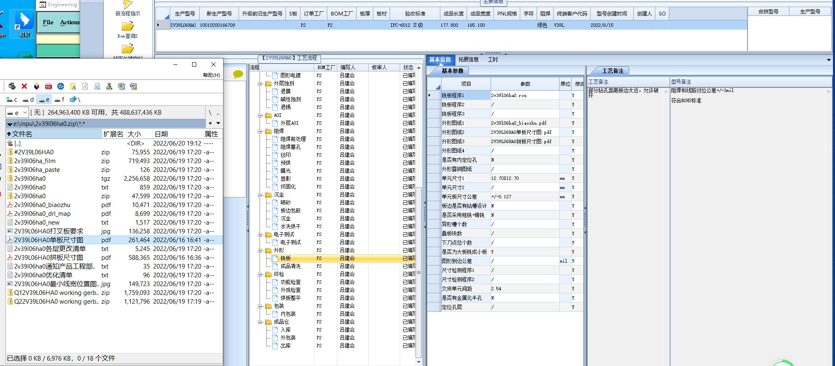Go to parent directory double-dot button
Viewport: 835px width, 366px height.
pyautogui.click(x=218, y=113)
